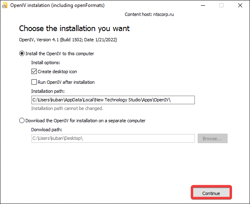
Task: Click the 'Content host: ntscorp.ru' text
Action: click(x=149, y=14)
